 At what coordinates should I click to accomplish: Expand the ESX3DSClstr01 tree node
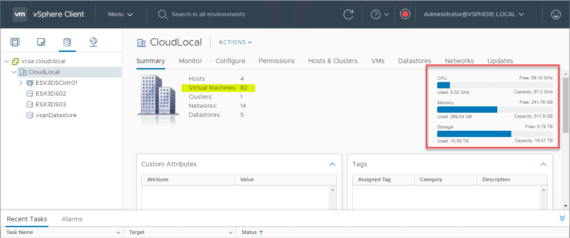(x=21, y=83)
